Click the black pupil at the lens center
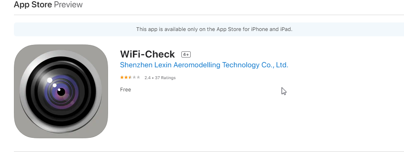The width and height of the screenshot is (404, 155). click(x=61, y=92)
